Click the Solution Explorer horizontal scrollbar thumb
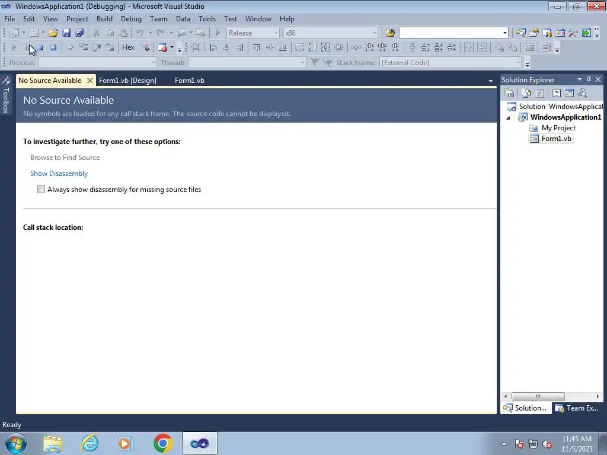The width and height of the screenshot is (607, 455). point(538,396)
